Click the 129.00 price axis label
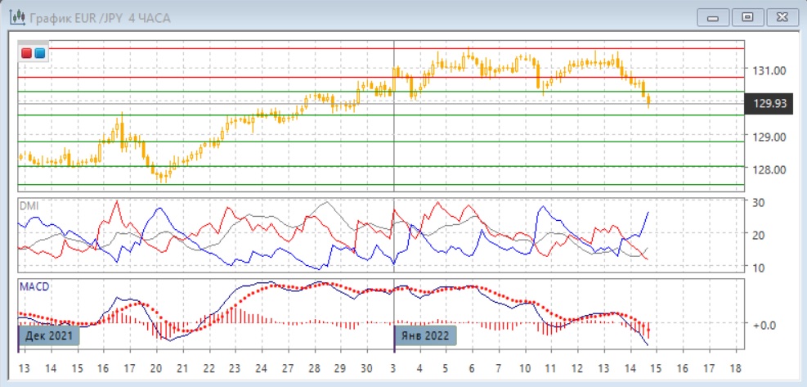The height and width of the screenshot is (387, 807). (x=769, y=137)
